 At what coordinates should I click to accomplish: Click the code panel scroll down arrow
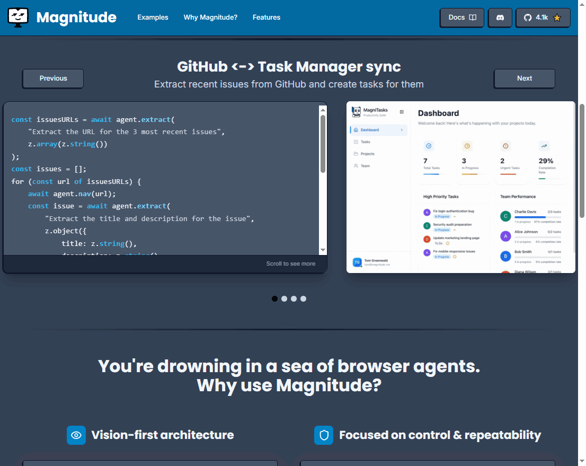pyautogui.click(x=323, y=250)
